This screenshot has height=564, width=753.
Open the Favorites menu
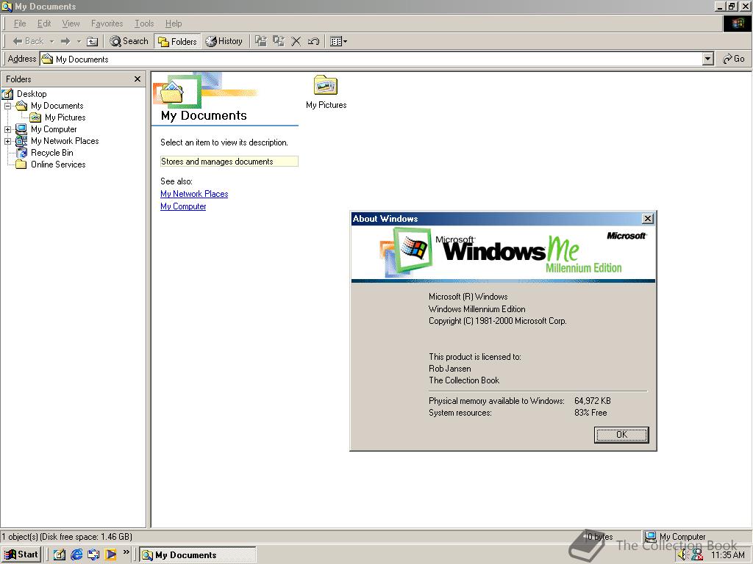pyautogui.click(x=107, y=23)
